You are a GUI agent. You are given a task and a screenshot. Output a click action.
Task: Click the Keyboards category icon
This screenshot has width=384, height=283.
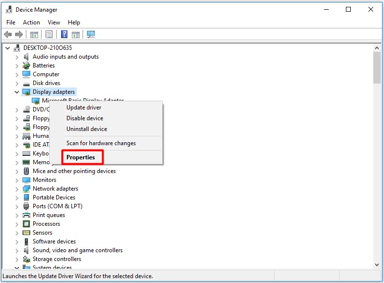(x=26, y=153)
